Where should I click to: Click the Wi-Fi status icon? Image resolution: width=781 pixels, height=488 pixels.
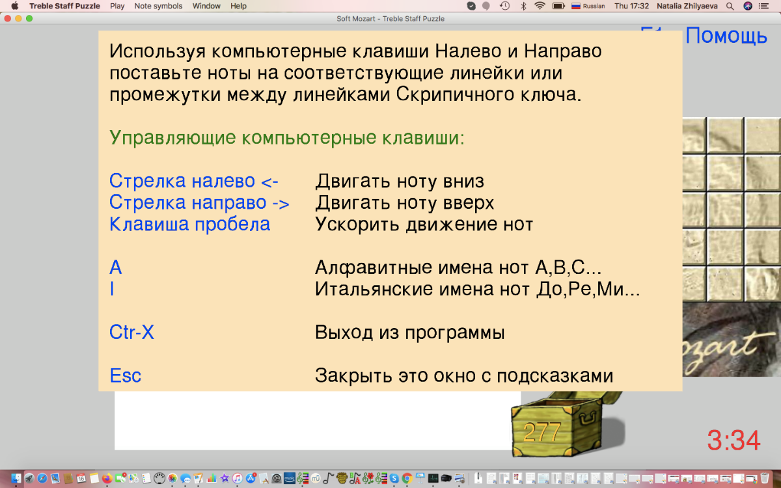540,6
